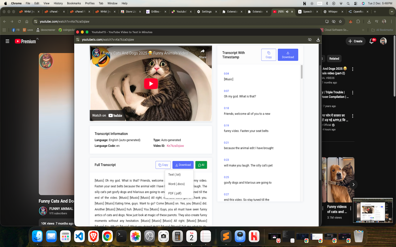Toggle the crossed-eye visibility icon in YoutubeTS toolbar

click(x=310, y=40)
